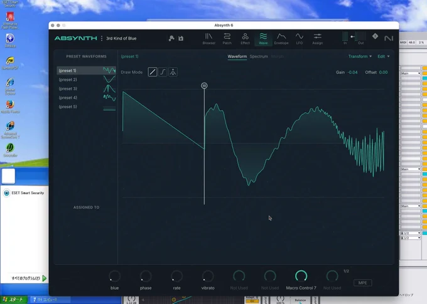Click the In level meter
This screenshot has height=304, width=427.
(345, 36)
